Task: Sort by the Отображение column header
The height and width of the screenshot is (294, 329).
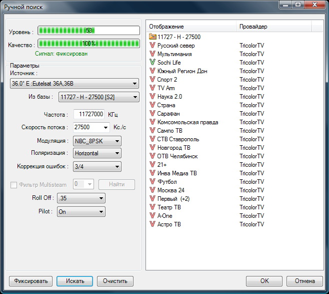Action: (x=190, y=26)
